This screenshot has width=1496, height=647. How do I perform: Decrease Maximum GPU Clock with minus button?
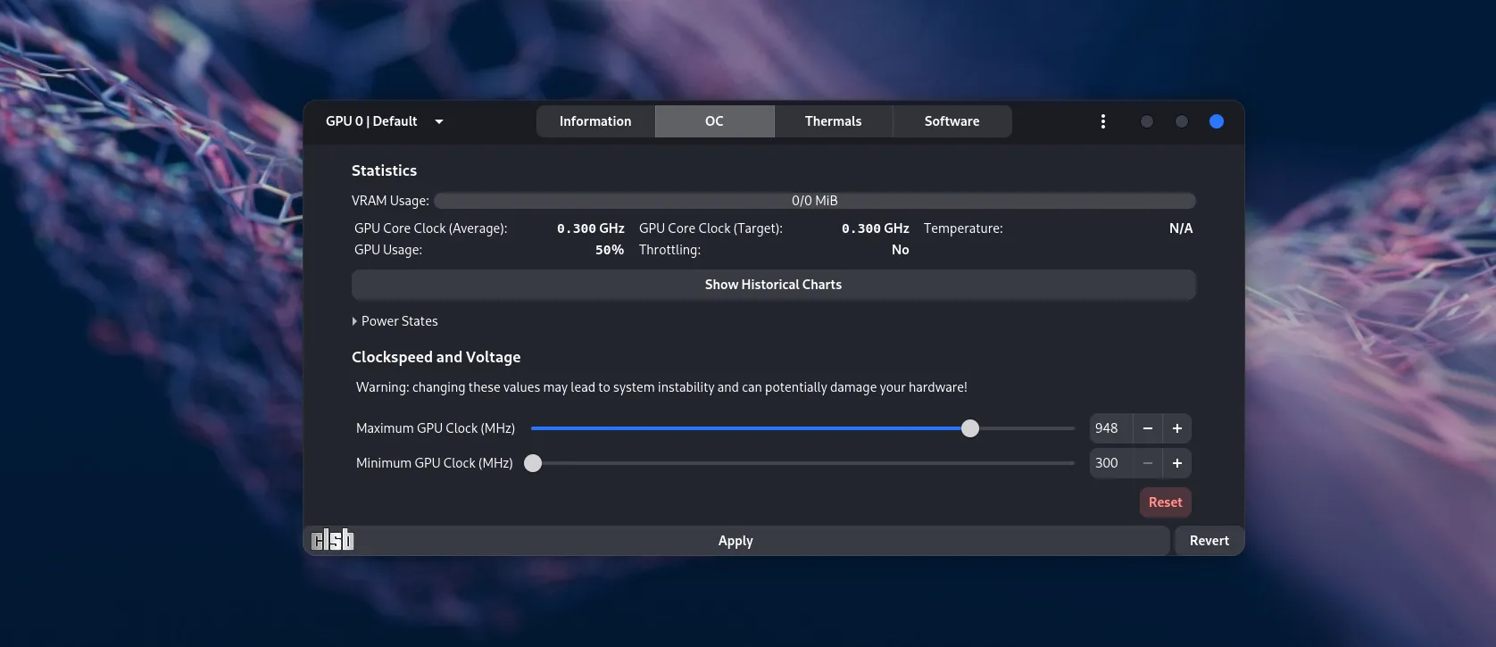click(x=1148, y=428)
